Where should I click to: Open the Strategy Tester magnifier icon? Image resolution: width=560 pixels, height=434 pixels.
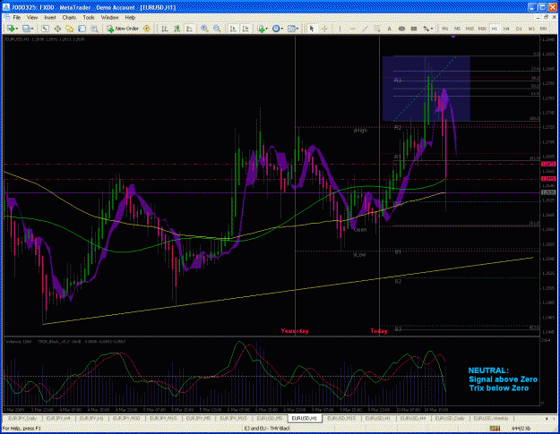(94, 29)
